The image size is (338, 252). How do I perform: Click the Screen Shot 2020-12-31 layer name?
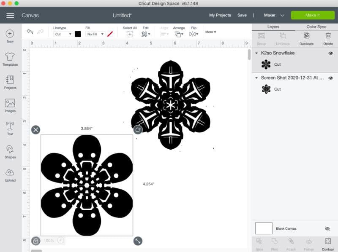coord(292,78)
